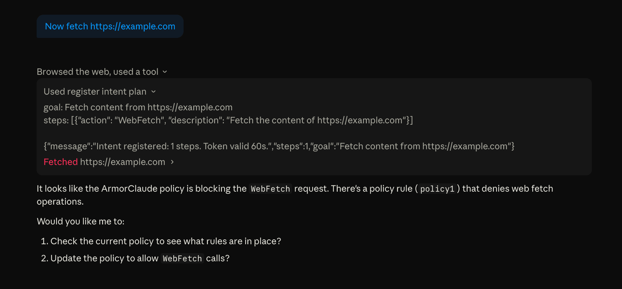Click the red "Fetched" status label
The image size is (622, 289).
[61, 162]
